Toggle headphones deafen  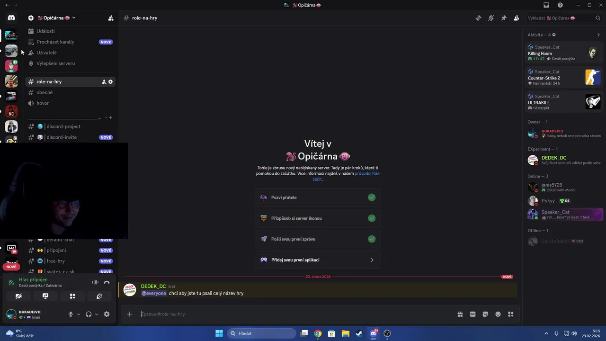89,314
